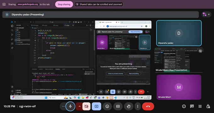Click Stop sharing button
The image size is (214, 113).
coord(64,4)
